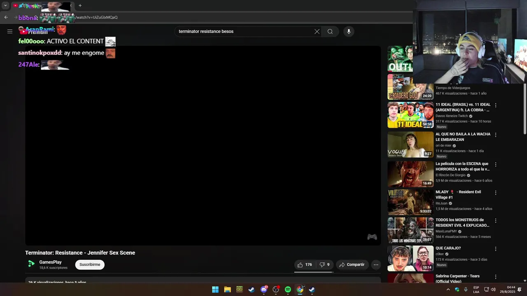Screen dimensions: 527x296
Task: Open the three-dot more actions menu under video
Action: pos(376,265)
